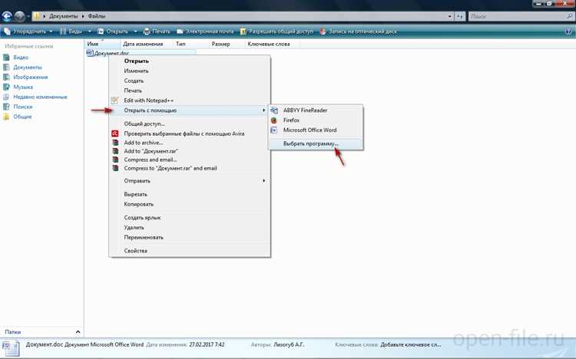
Task: Select Firefox icon in the Open With list
Action: [x=273, y=120]
